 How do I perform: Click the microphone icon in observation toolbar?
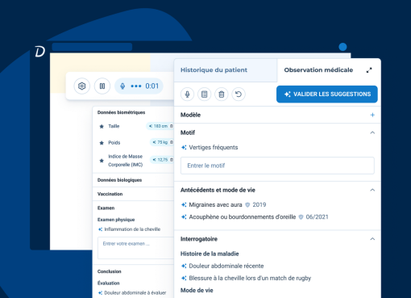point(187,94)
